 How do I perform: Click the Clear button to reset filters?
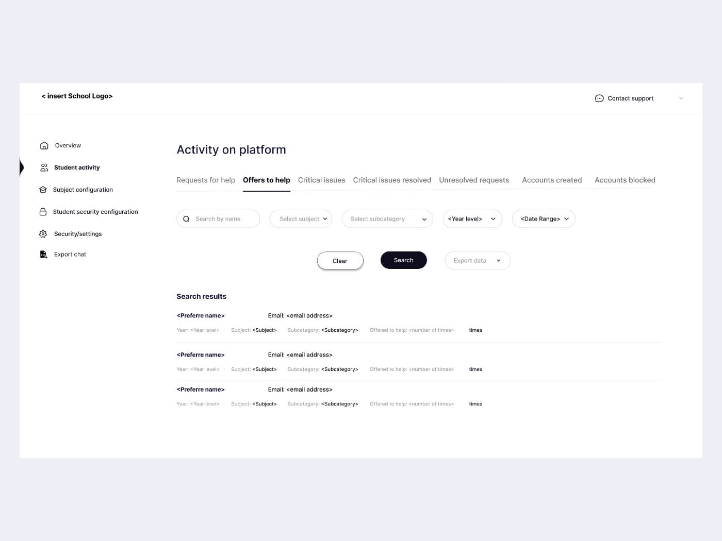tap(340, 260)
